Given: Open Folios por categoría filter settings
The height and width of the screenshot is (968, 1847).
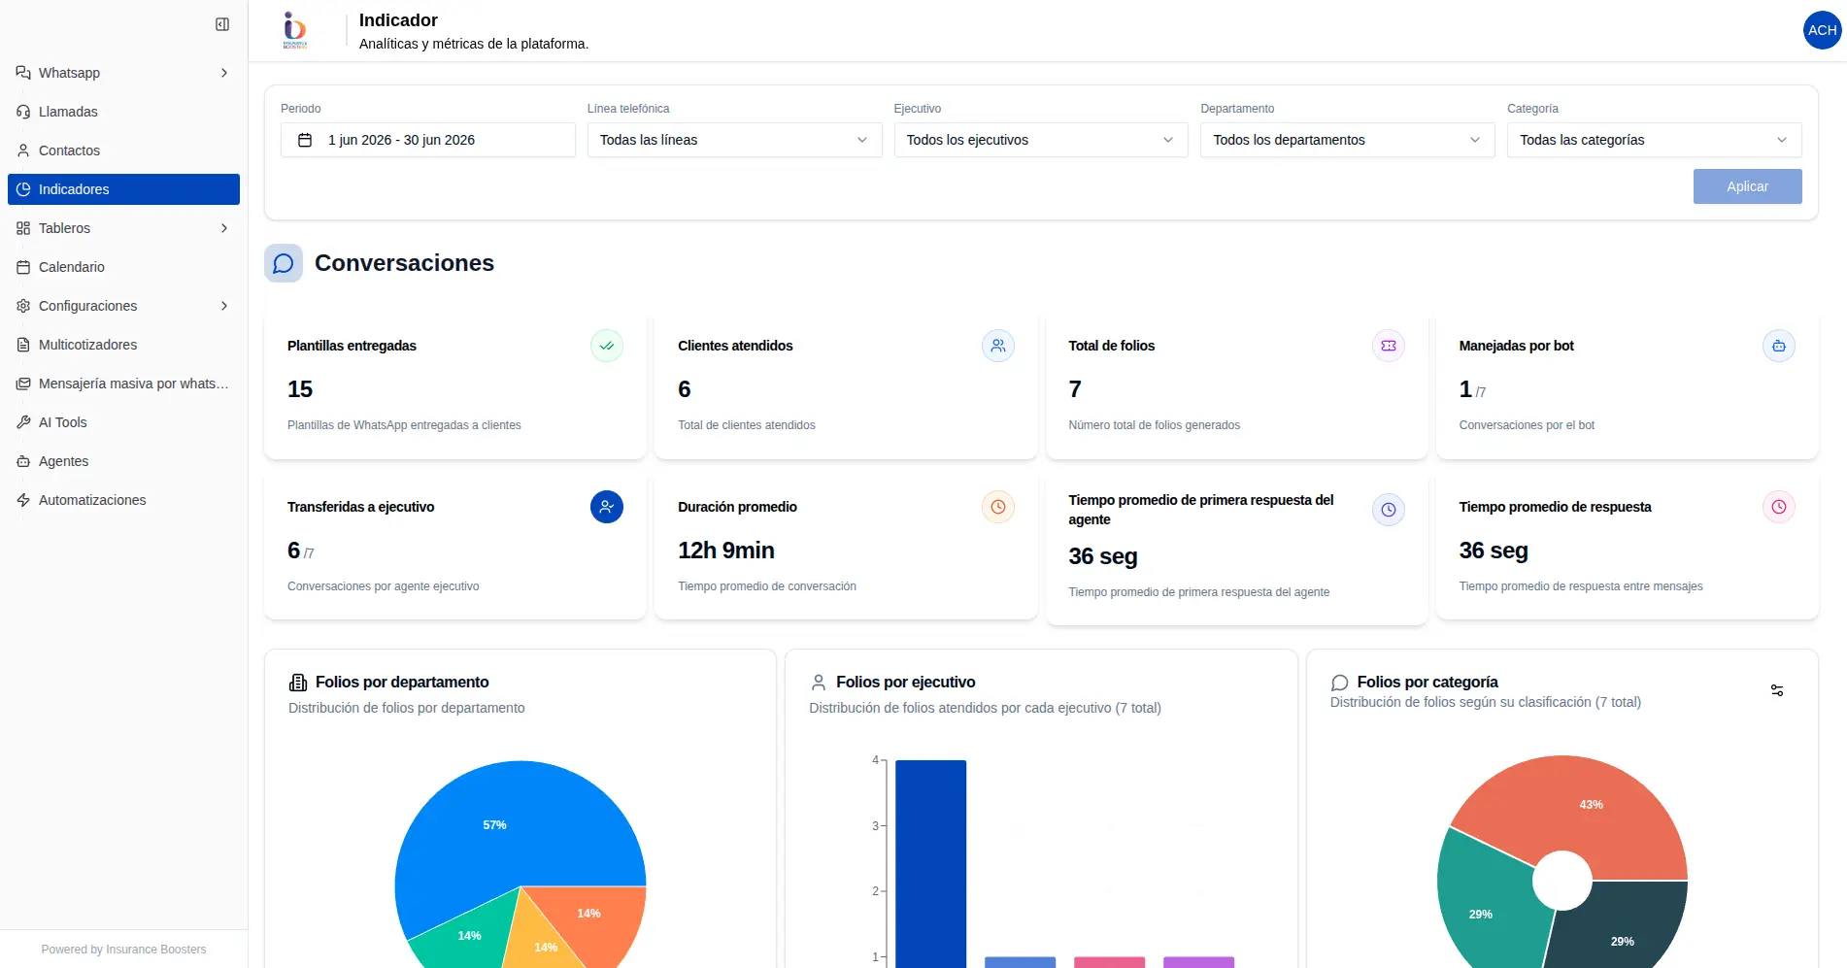Looking at the screenshot, I should pos(1777,690).
